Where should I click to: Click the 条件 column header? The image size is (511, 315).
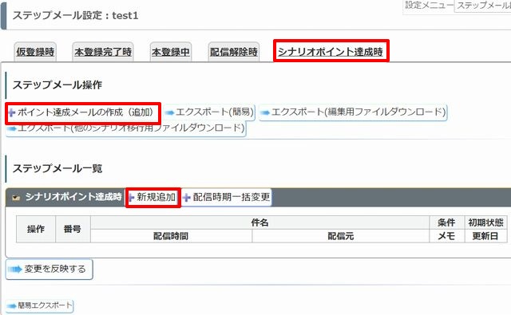coord(446,222)
